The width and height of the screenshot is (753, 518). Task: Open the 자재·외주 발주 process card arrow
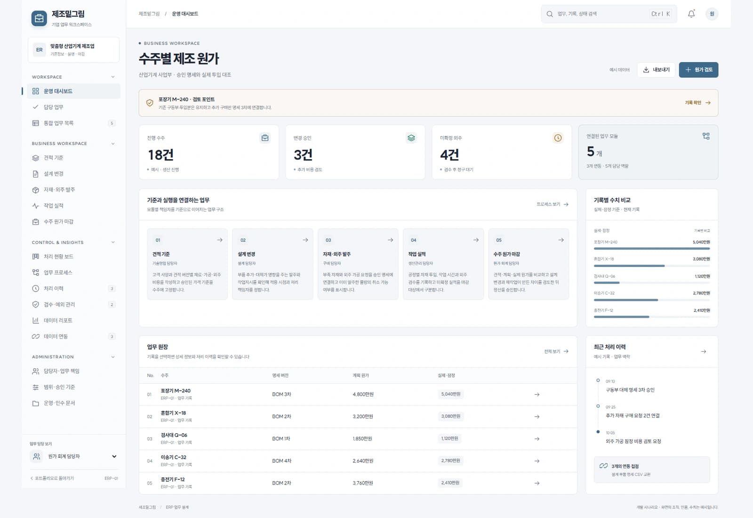click(x=391, y=240)
